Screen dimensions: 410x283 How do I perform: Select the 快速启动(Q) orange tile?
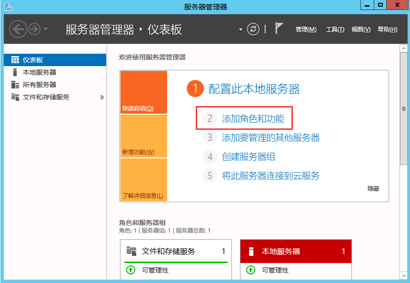click(144, 92)
